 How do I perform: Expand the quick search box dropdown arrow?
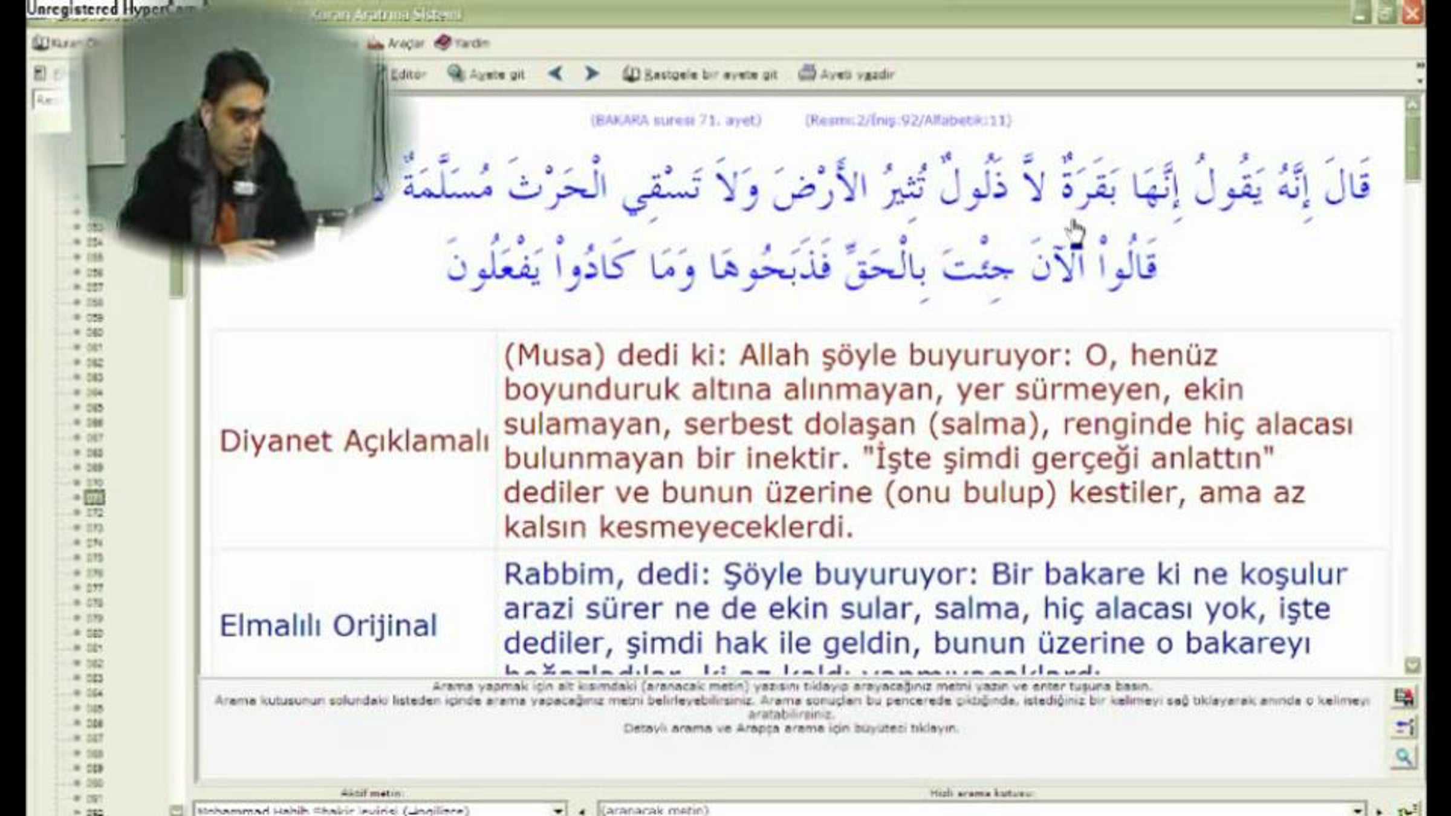tap(1358, 810)
